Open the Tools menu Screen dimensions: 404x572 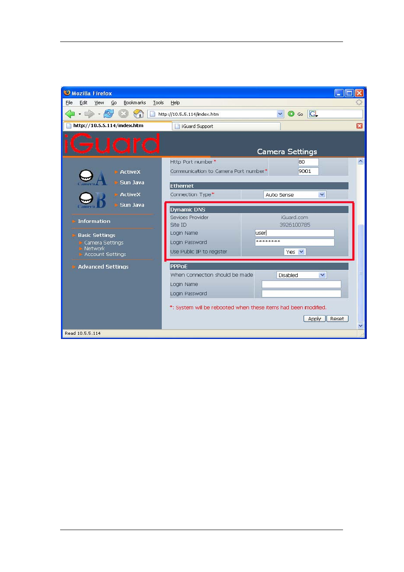click(158, 103)
